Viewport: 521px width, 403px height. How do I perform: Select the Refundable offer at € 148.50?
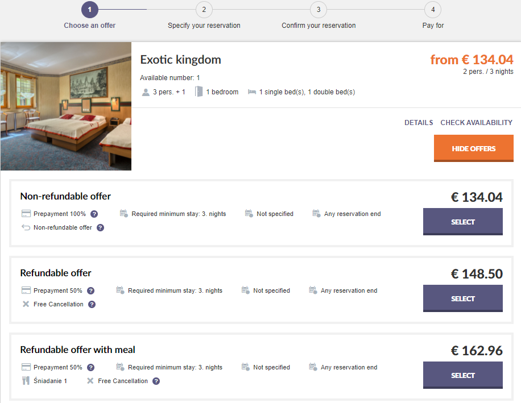[462, 298]
